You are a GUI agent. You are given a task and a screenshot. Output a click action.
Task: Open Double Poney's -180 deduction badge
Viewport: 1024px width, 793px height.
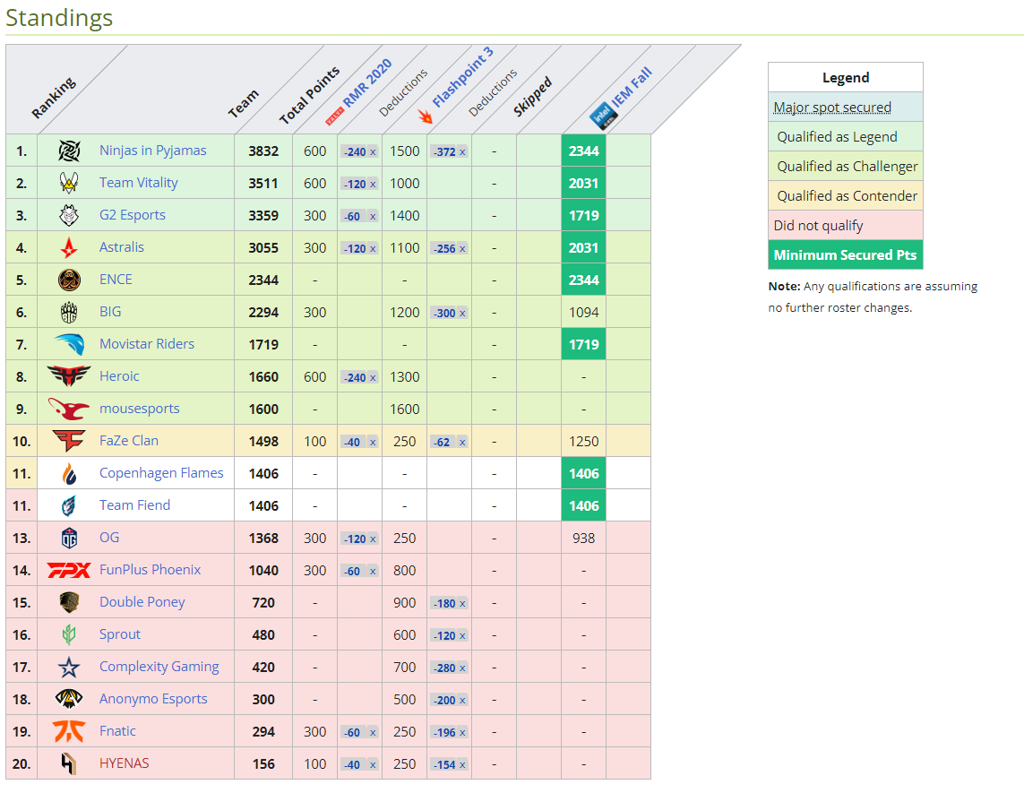450,604
